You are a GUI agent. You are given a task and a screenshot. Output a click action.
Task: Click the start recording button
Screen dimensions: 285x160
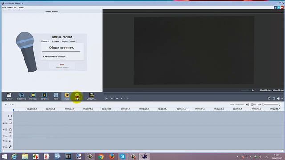tap(62, 65)
